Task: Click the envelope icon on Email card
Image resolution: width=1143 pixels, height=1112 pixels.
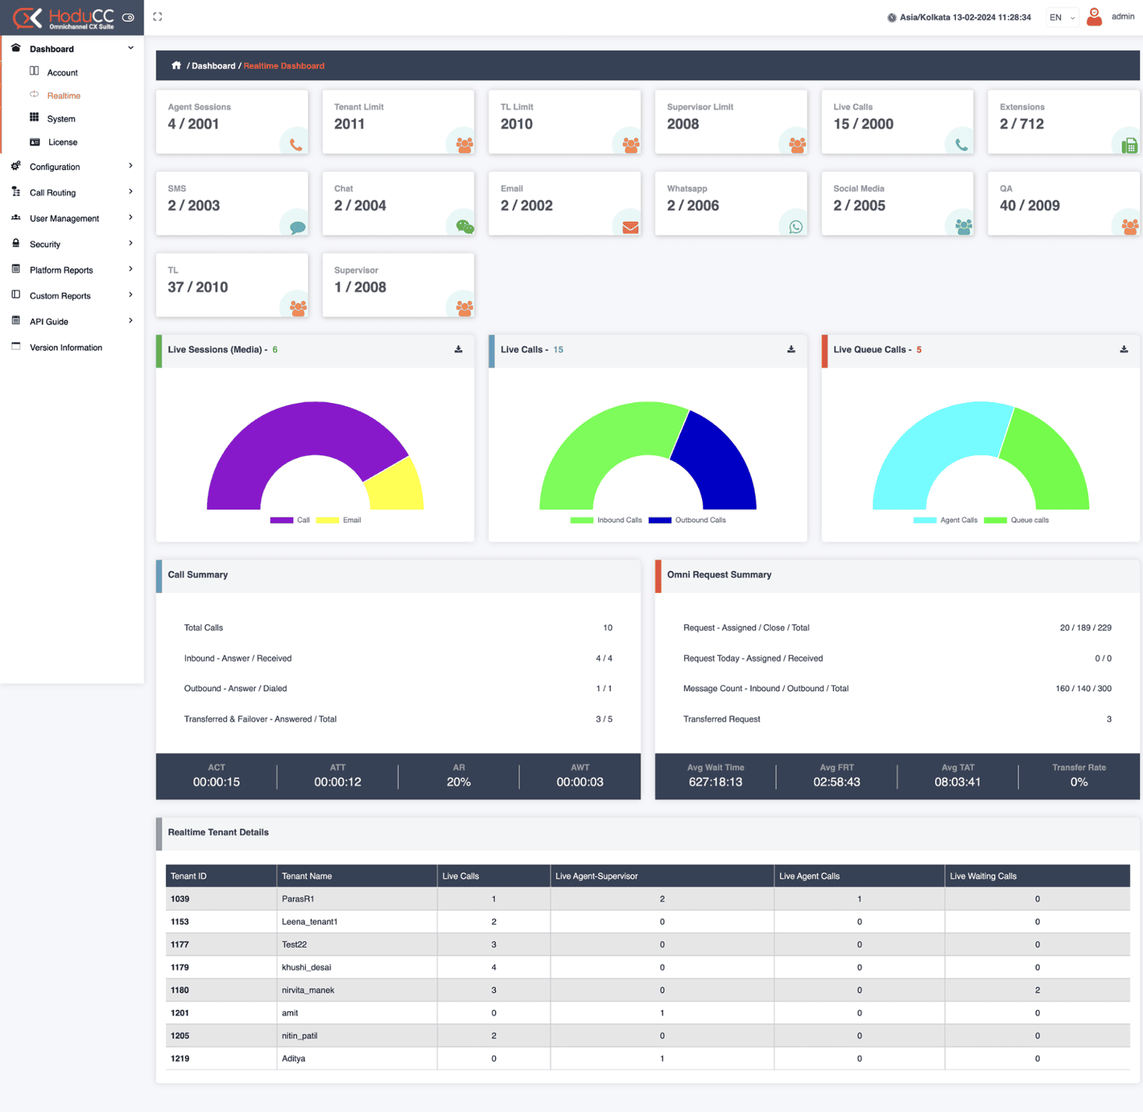Action: click(630, 227)
